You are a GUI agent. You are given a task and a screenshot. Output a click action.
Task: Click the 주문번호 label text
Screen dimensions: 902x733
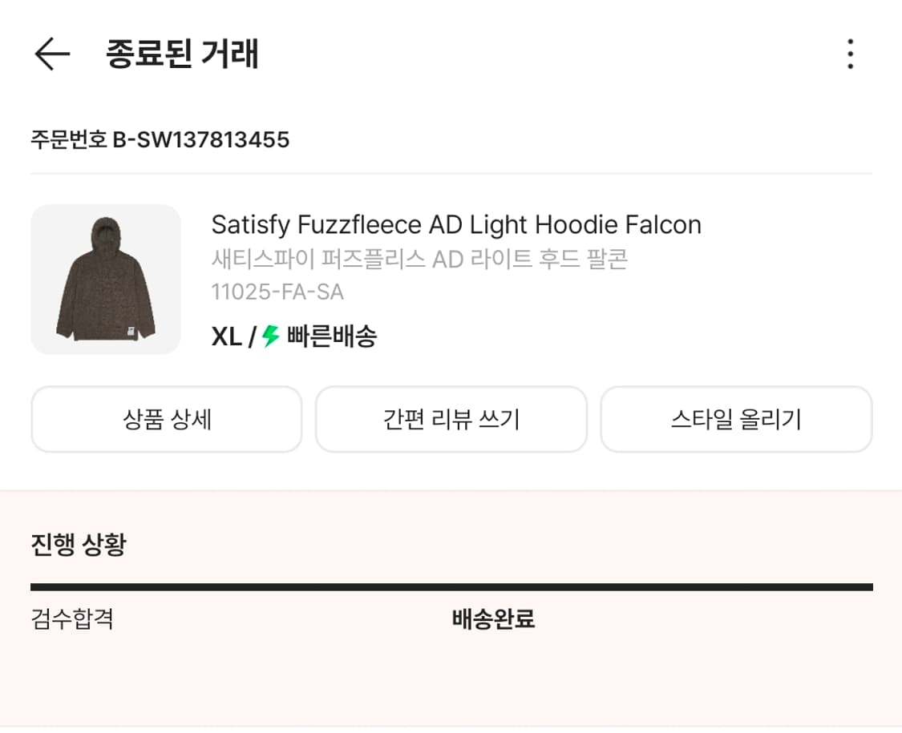(x=68, y=140)
